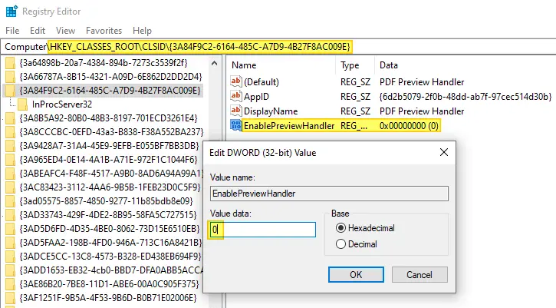Select the {3AE86B20-7BE8-11D1-ABE6-00A0C905F375} key
The image size is (556, 308).
(109, 284)
